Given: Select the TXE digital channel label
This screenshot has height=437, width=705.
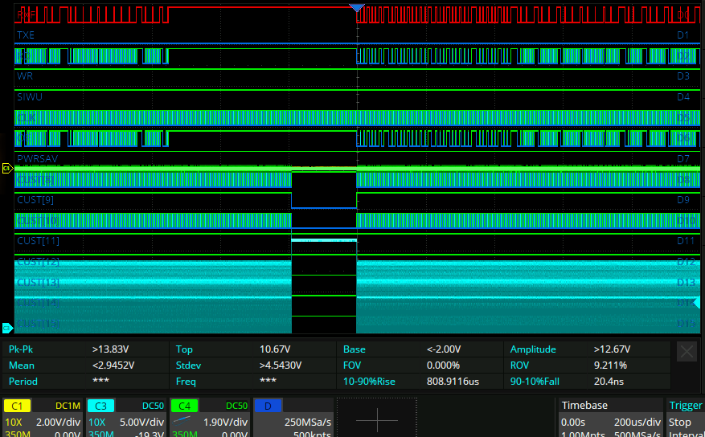Looking at the screenshot, I should 27,35.
